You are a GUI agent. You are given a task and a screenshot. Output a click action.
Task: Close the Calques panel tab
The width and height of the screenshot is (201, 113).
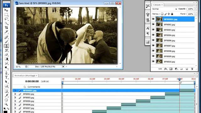[x=162, y=5]
